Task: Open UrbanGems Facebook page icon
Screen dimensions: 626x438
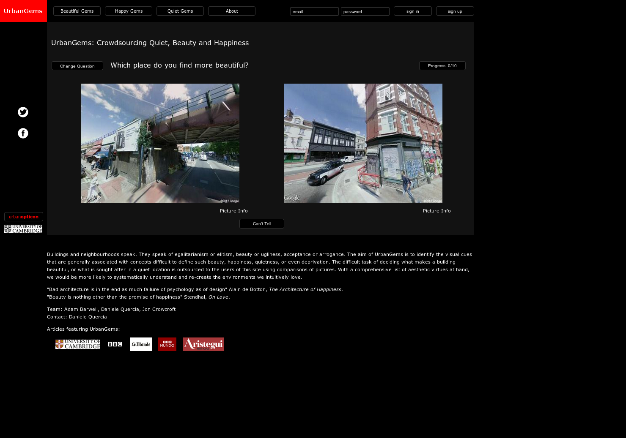Action: tap(23, 133)
